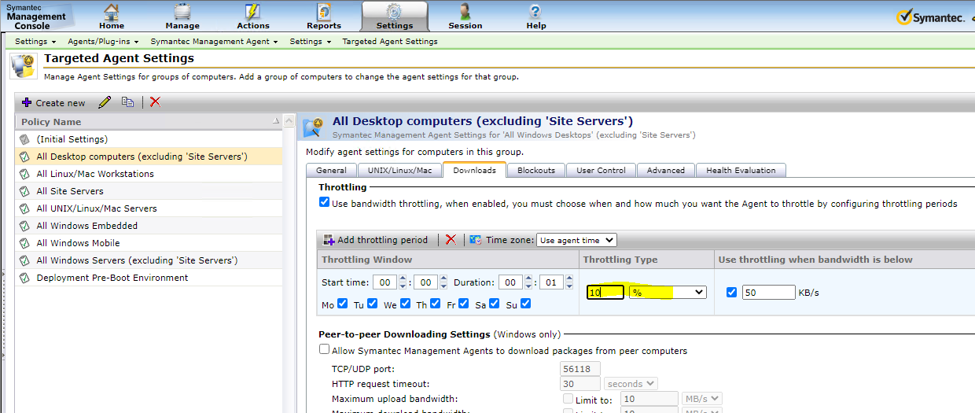This screenshot has width=975, height=413.
Task: Click the throttling value 10 field
Action: tap(605, 292)
